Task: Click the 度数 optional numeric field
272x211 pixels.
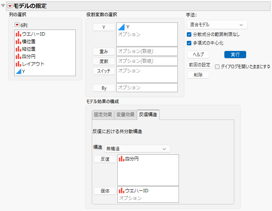Action: [x=147, y=61]
